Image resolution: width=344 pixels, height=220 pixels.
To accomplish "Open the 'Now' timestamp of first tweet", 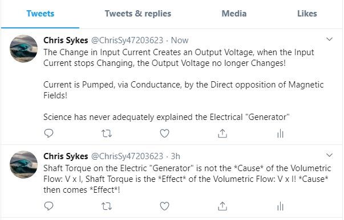I will click(x=180, y=40).
